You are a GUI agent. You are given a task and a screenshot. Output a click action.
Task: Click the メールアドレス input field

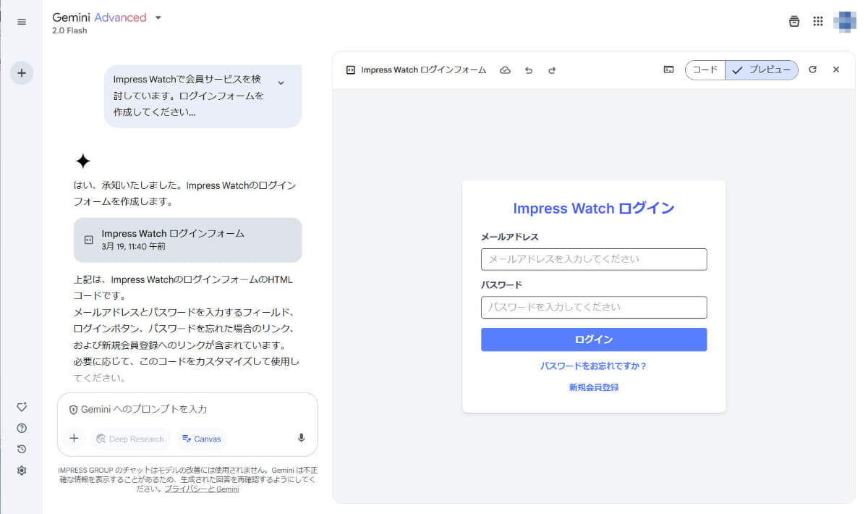click(593, 259)
